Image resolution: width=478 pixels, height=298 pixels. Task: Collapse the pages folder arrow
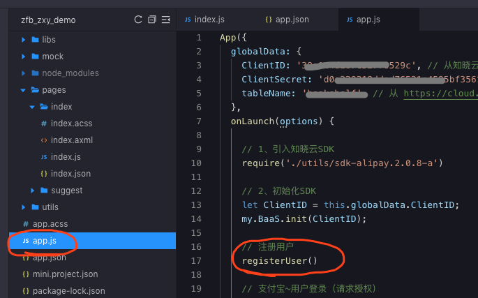pos(23,90)
